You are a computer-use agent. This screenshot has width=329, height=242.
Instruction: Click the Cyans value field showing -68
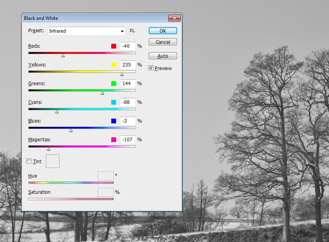[x=128, y=102]
